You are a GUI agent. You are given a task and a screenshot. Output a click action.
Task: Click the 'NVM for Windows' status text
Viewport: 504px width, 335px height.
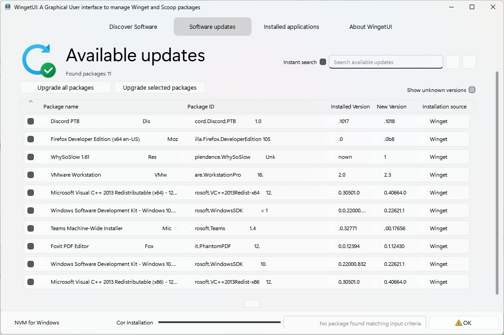pos(37,323)
